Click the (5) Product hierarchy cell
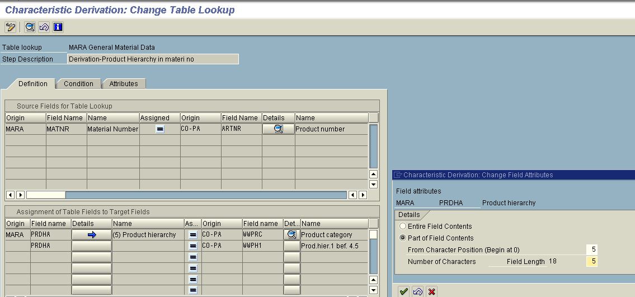The height and width of the screenshot is (297, 635). (x=148, y=235)
